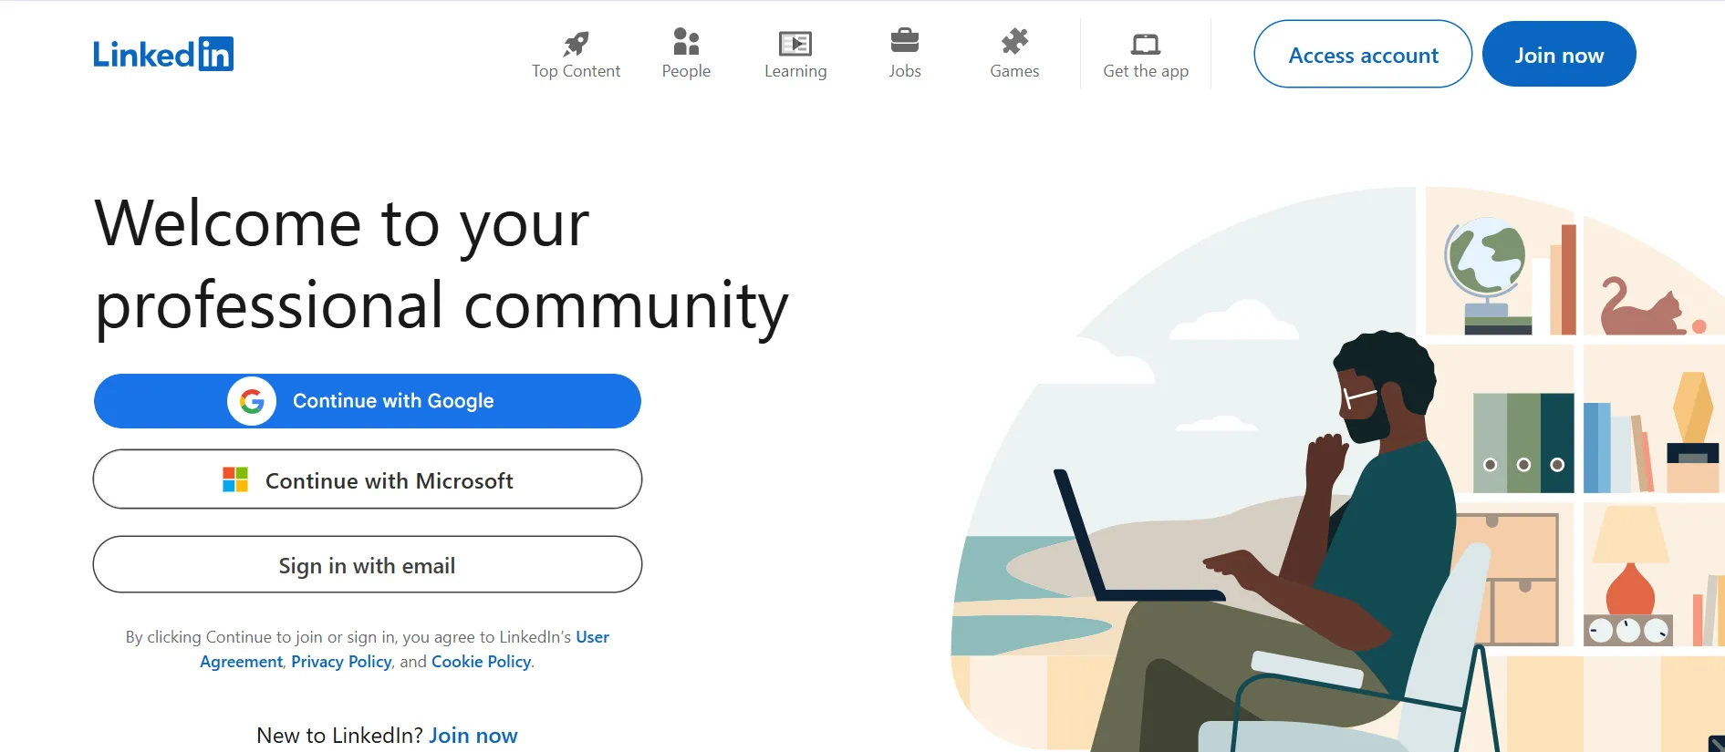This screenshot has width=1725, height=752.
Task: Select the Get the app label
Action: 1146,71
